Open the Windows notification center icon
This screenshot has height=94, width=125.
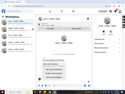pyautogui.click(x=122, y=92)
